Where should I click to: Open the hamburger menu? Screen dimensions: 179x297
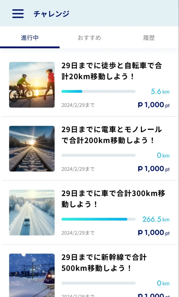pos(18,14)
